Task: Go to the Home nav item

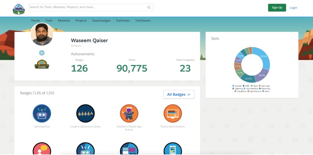Action: pyautogui.click(x=35, y=20)
